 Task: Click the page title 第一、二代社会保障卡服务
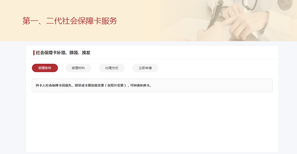tap(70, 21)
